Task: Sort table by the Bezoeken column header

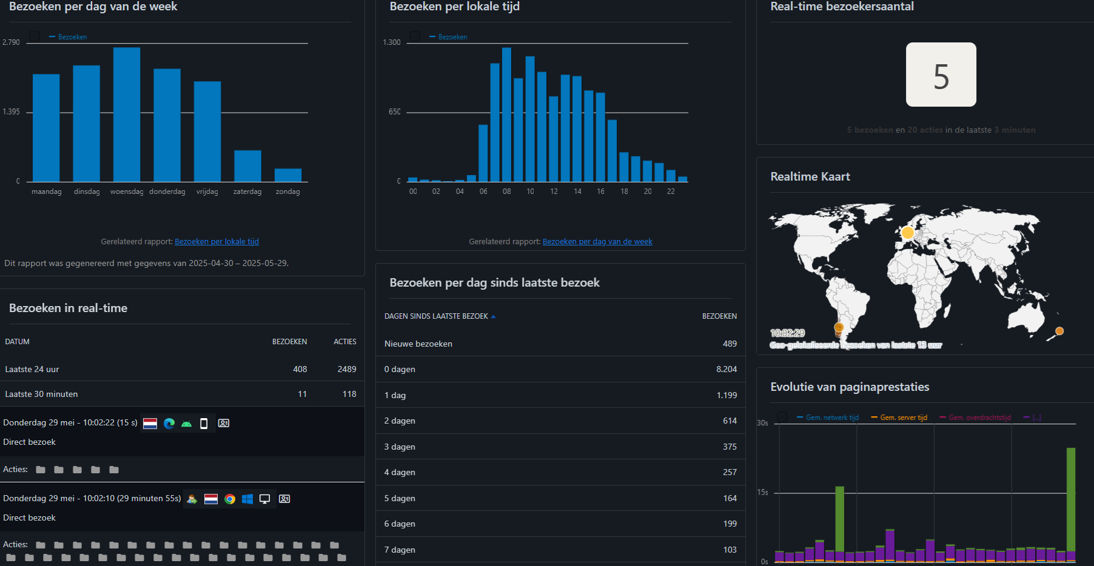Action: tap(719, 316)
